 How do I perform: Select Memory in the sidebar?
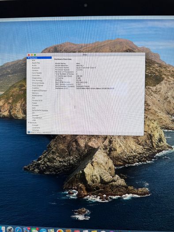(35, 93)
